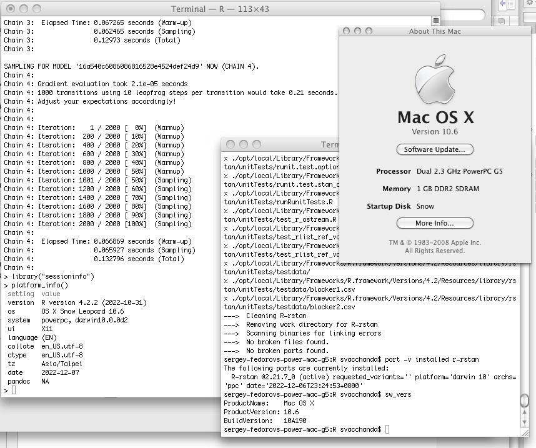The height and width of the screenshot is (448, 536).
Task: Click the R prompt cursor in left terminal
Action: tap(14, 391)
